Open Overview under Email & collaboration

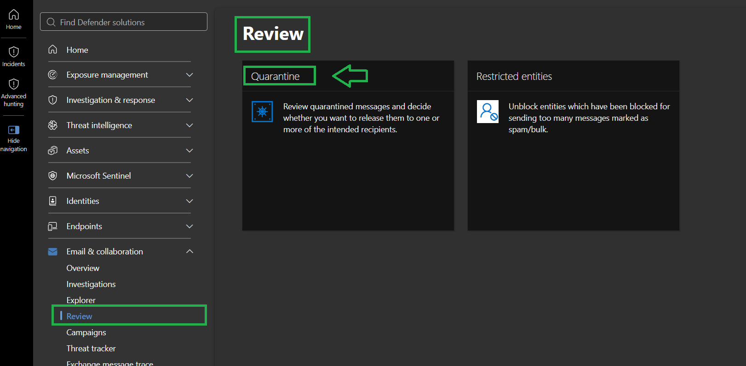[x=83, y=268]
